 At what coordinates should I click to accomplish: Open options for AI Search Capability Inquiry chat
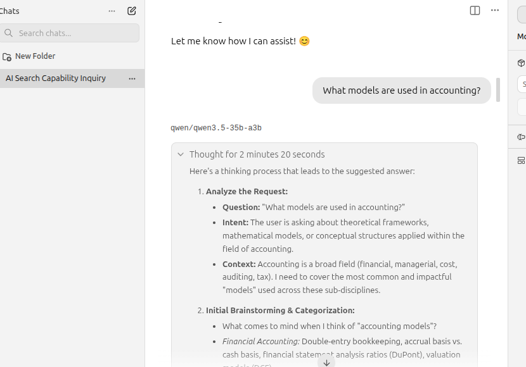click(x=132, y=78)
